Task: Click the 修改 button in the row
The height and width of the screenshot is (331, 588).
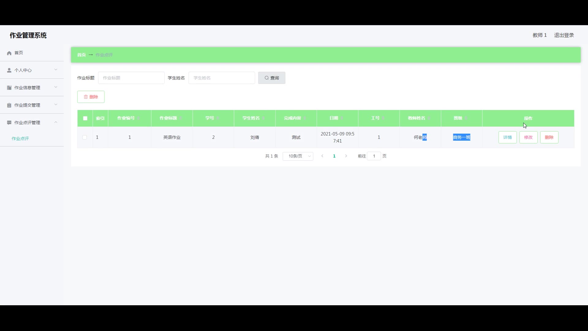Action: pos(528,137)
